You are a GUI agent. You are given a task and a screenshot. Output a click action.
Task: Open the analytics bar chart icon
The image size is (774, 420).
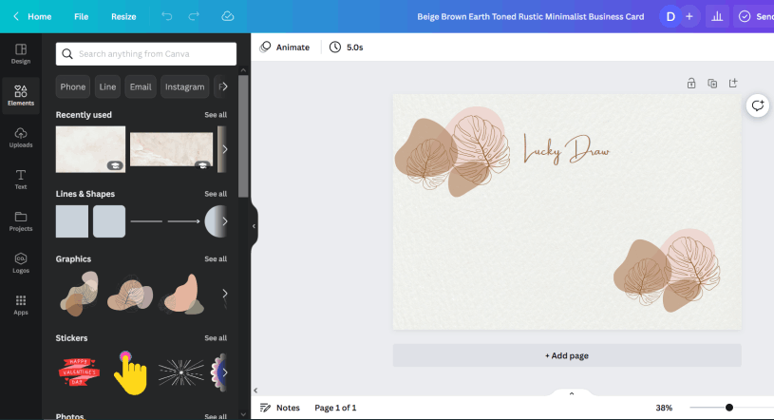(717, 16)
